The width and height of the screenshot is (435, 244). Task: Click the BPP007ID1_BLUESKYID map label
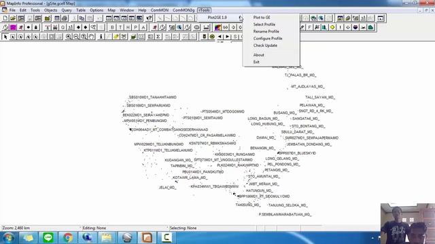tap(297, 153)
